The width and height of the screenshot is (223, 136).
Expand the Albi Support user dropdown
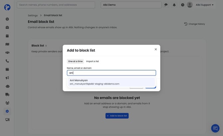204,5
